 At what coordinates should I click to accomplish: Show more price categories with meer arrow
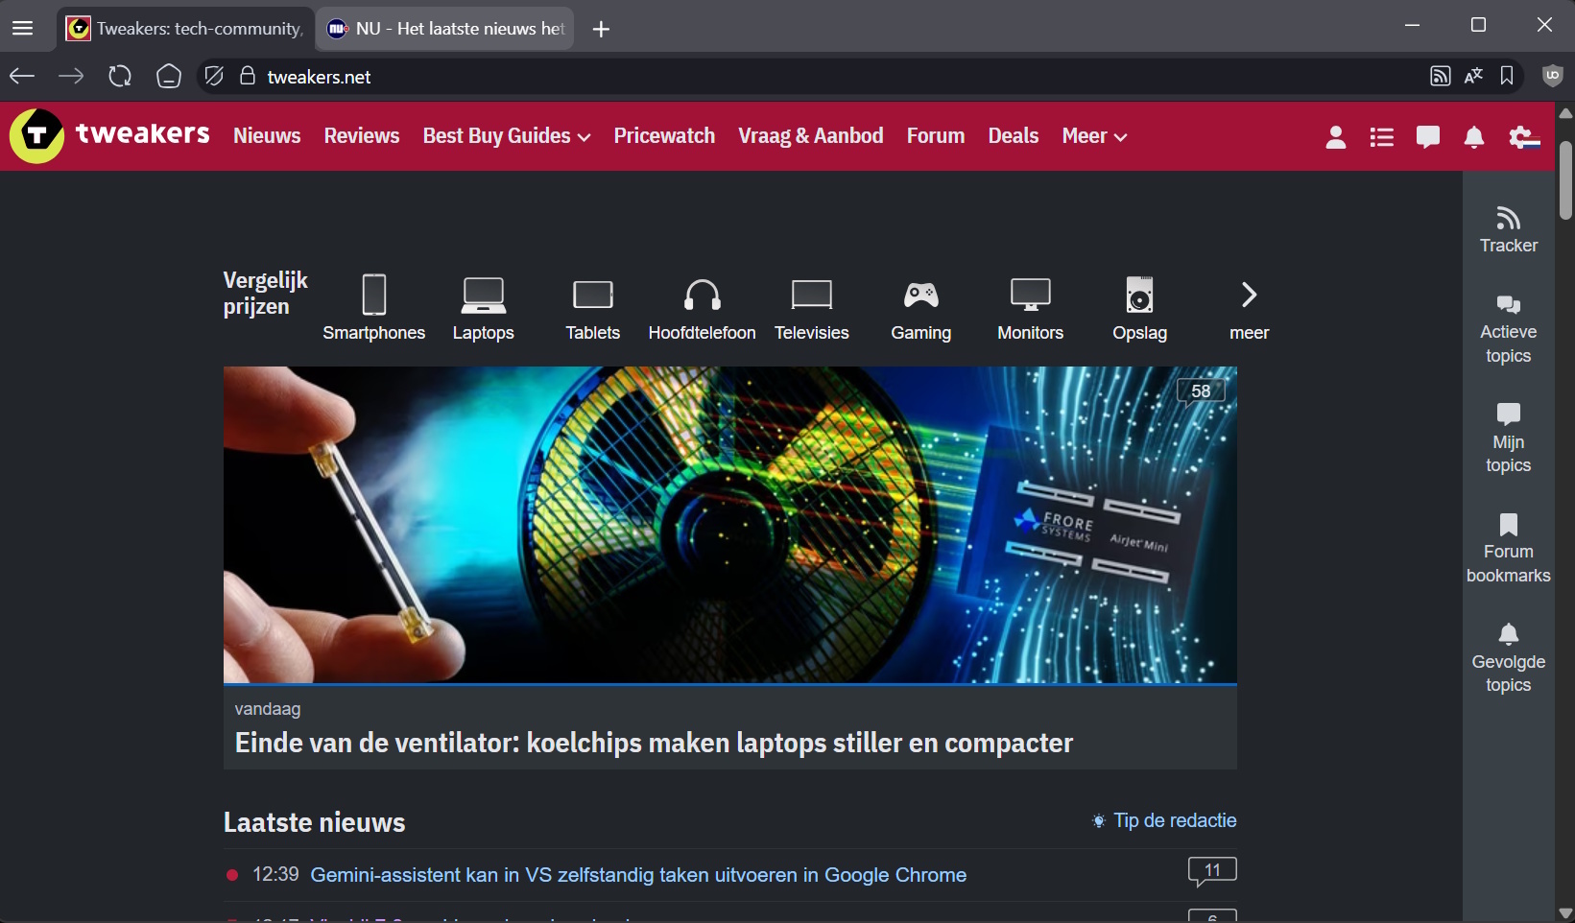click(x=1250, y=308)
